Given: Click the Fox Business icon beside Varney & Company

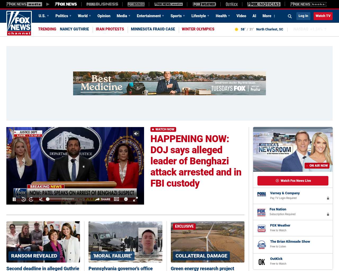Looking at the screenshot, I should click(262, 194).
